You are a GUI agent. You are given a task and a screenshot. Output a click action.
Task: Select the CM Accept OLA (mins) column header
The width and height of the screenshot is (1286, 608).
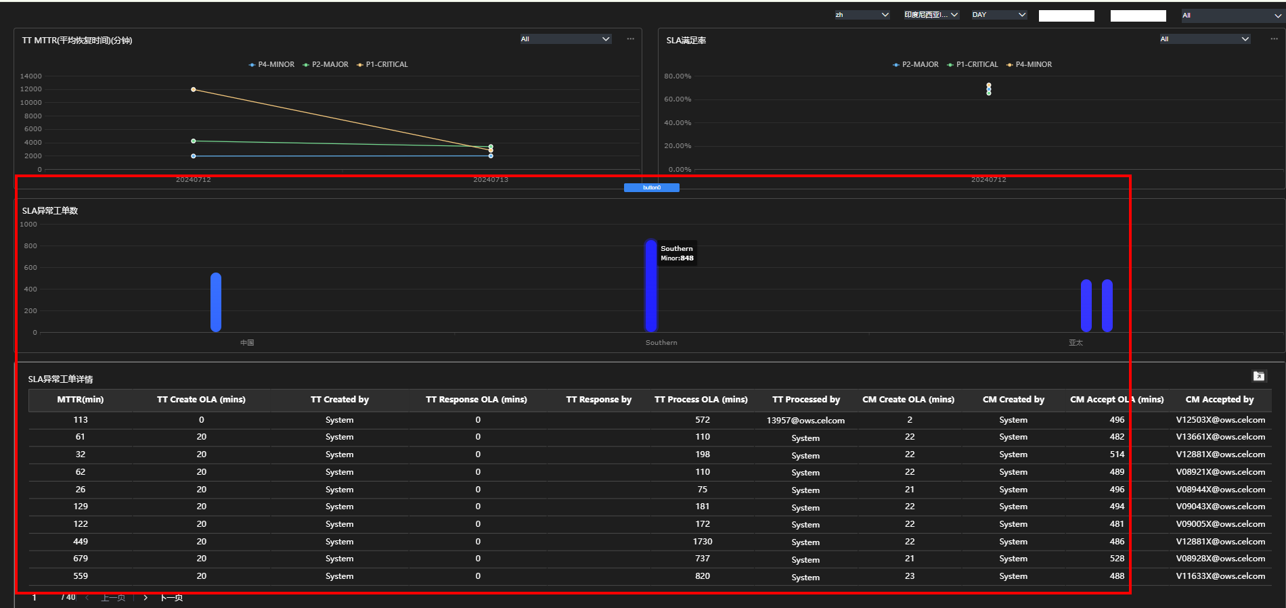point(1117,400)
